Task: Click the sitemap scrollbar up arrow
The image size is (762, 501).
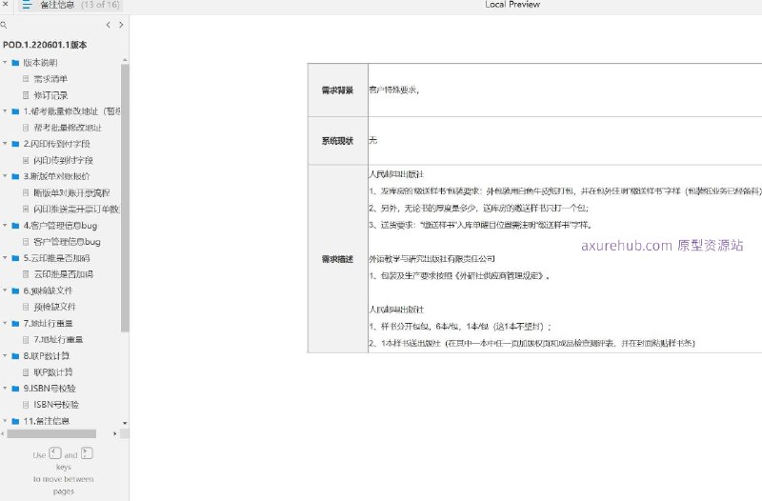Action: coord(125,60)
